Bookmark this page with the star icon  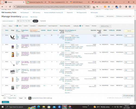[88, 7]
